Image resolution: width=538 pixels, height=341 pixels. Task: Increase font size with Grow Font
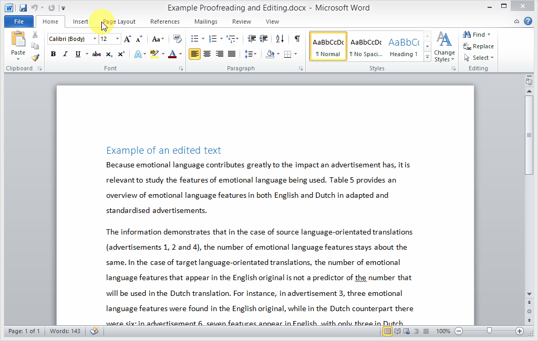(128, 39)
